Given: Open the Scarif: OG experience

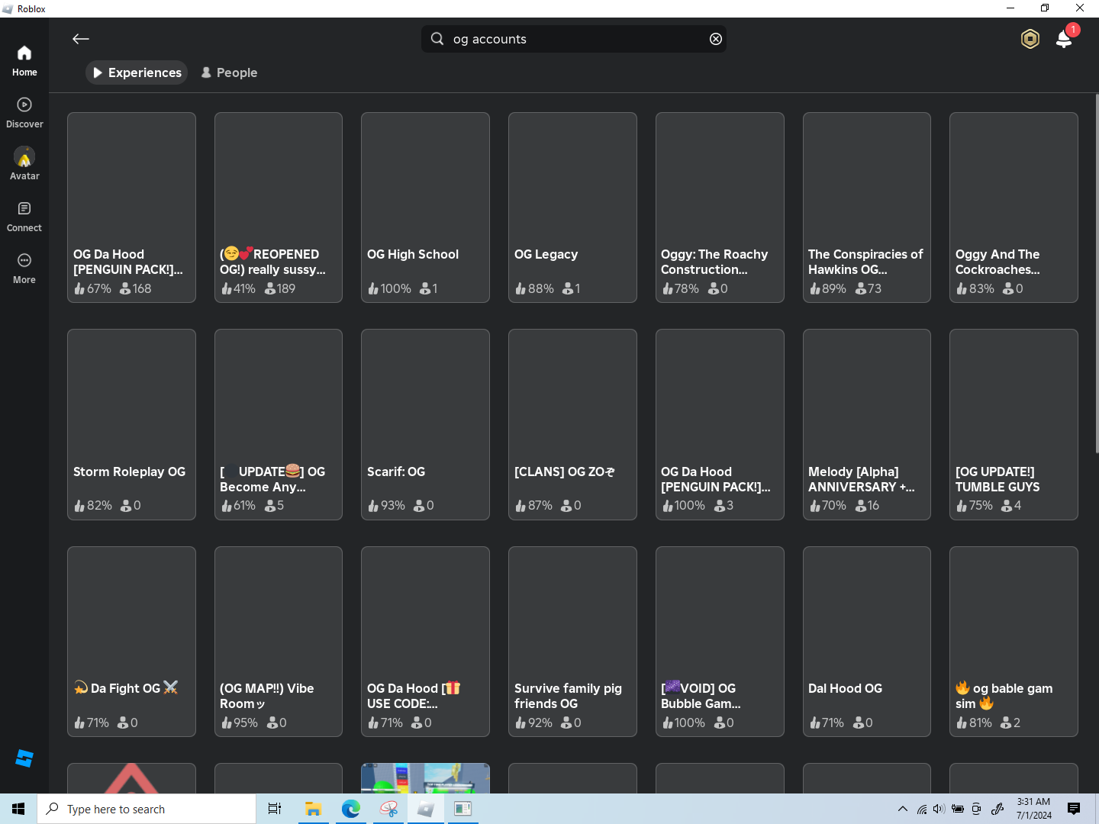Looking at the screenshot, I should 425,424.
